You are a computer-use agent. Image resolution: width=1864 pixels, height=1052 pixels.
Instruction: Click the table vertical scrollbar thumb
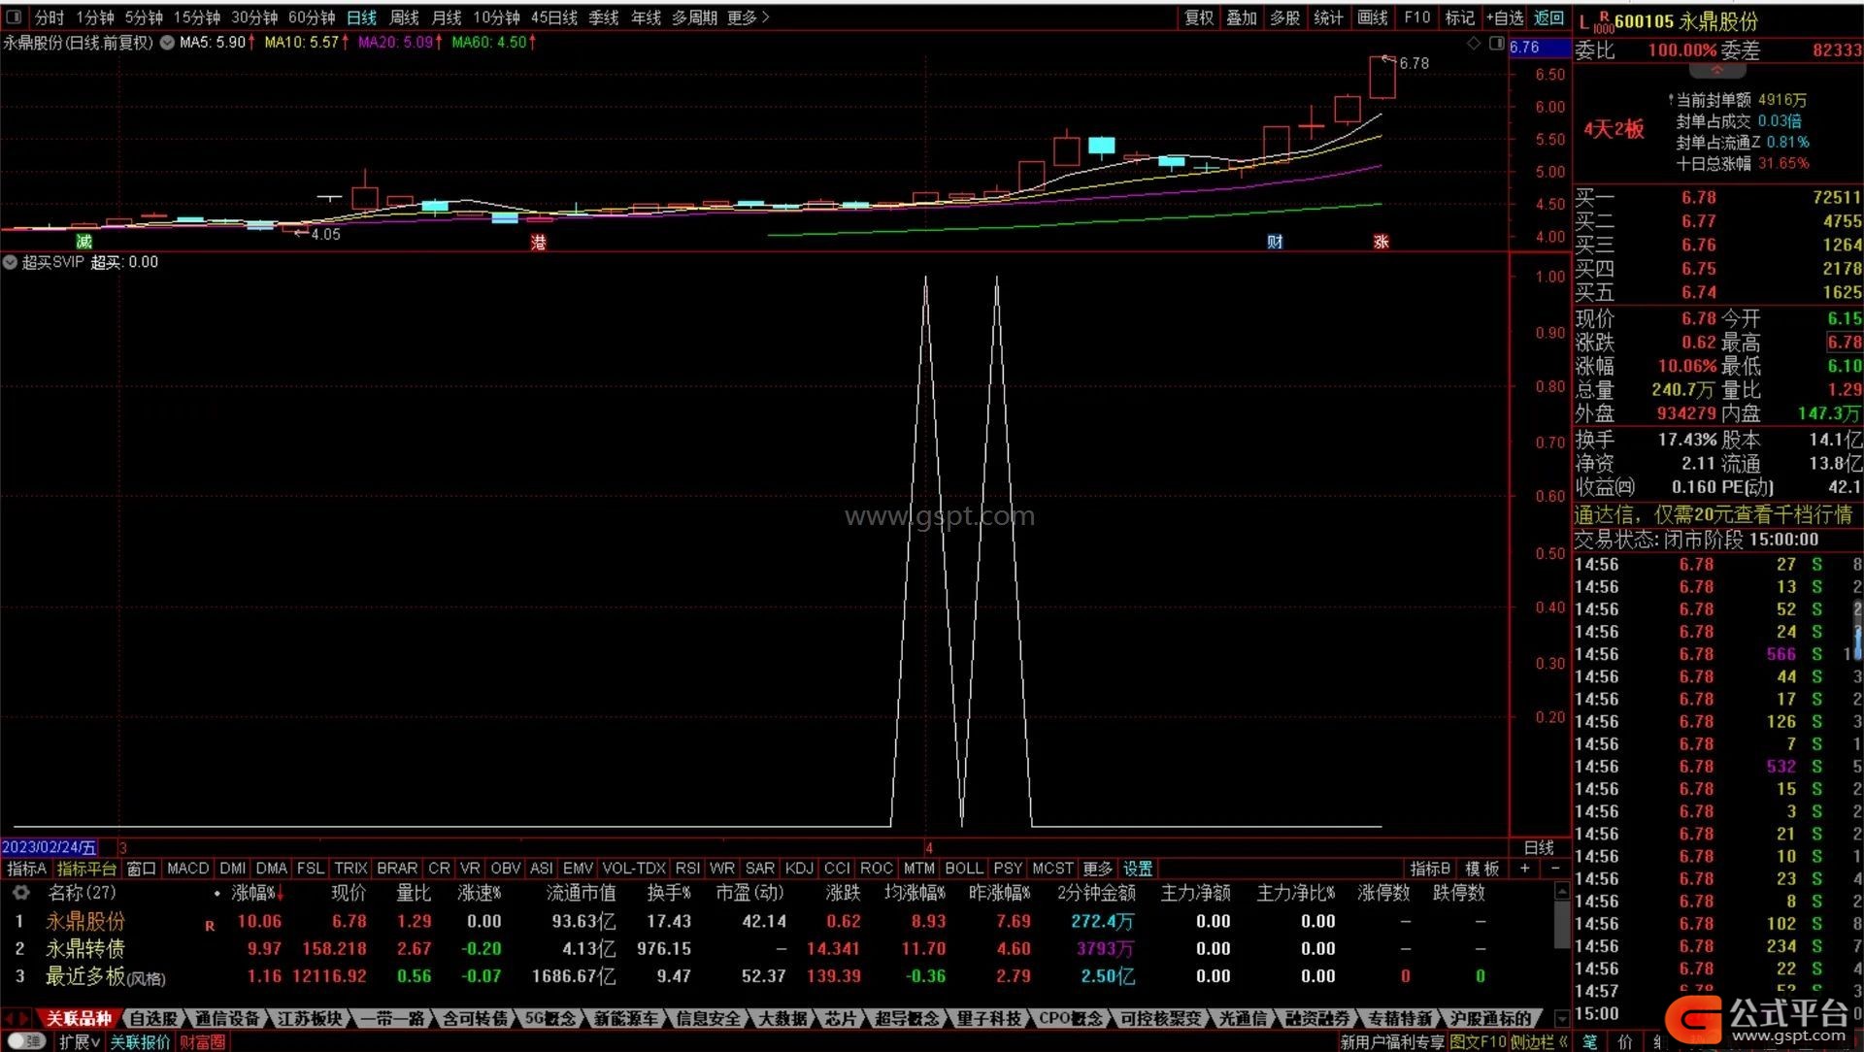pyautogui.click(x=1562, y=925)
